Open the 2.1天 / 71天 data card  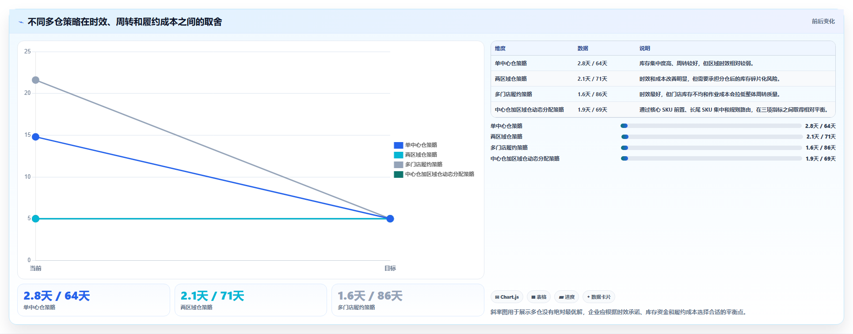[x=251, y=300]
